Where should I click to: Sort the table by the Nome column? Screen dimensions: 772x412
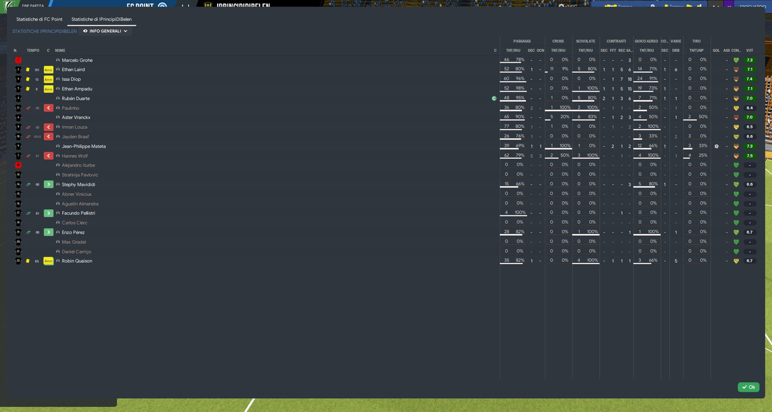60,51
